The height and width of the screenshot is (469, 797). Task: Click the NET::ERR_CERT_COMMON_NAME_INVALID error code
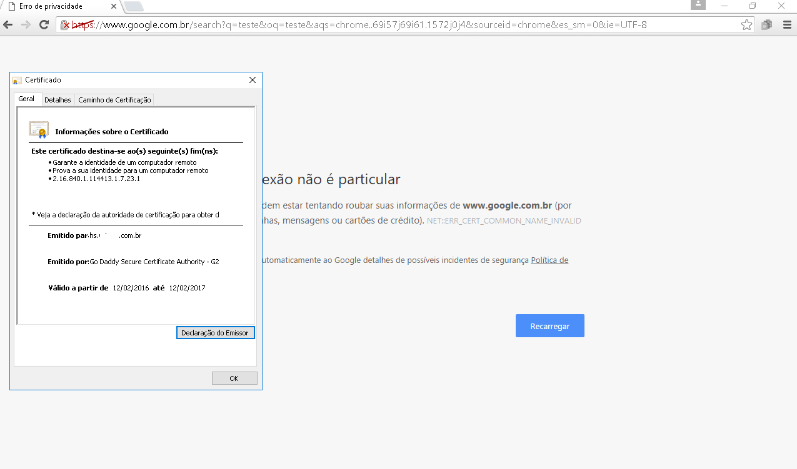tap(504, 221)
